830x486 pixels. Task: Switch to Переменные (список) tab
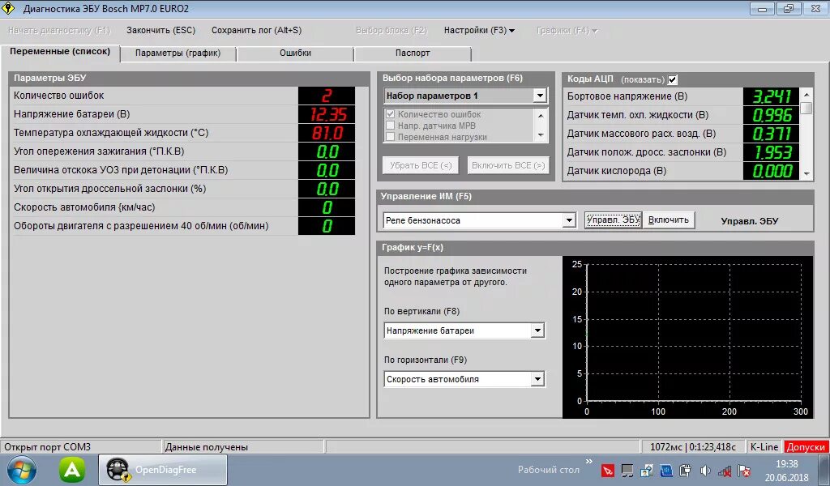click(x=60, y=52)
